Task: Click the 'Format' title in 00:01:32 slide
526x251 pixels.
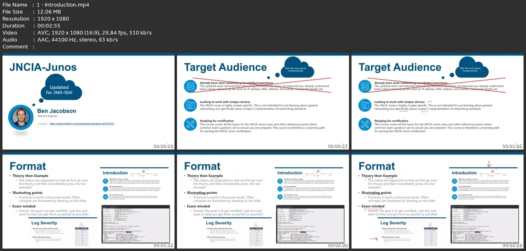Action: (x=28, y=166)
